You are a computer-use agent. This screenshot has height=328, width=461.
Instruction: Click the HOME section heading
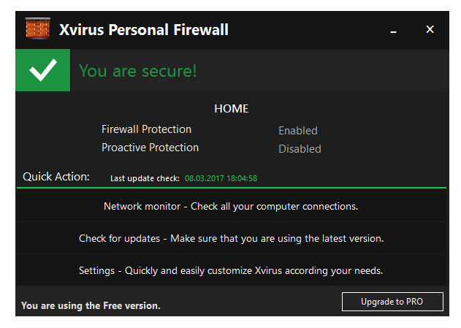(231, 109)
